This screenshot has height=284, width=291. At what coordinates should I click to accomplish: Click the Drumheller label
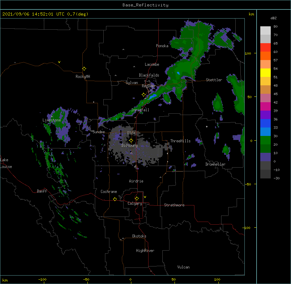(x=215, y=164)
